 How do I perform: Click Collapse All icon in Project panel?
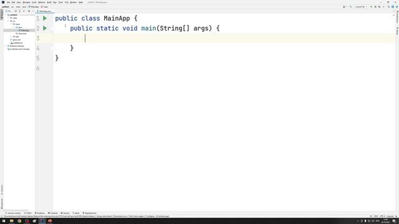pyautogui.click(x=24, y=11)
